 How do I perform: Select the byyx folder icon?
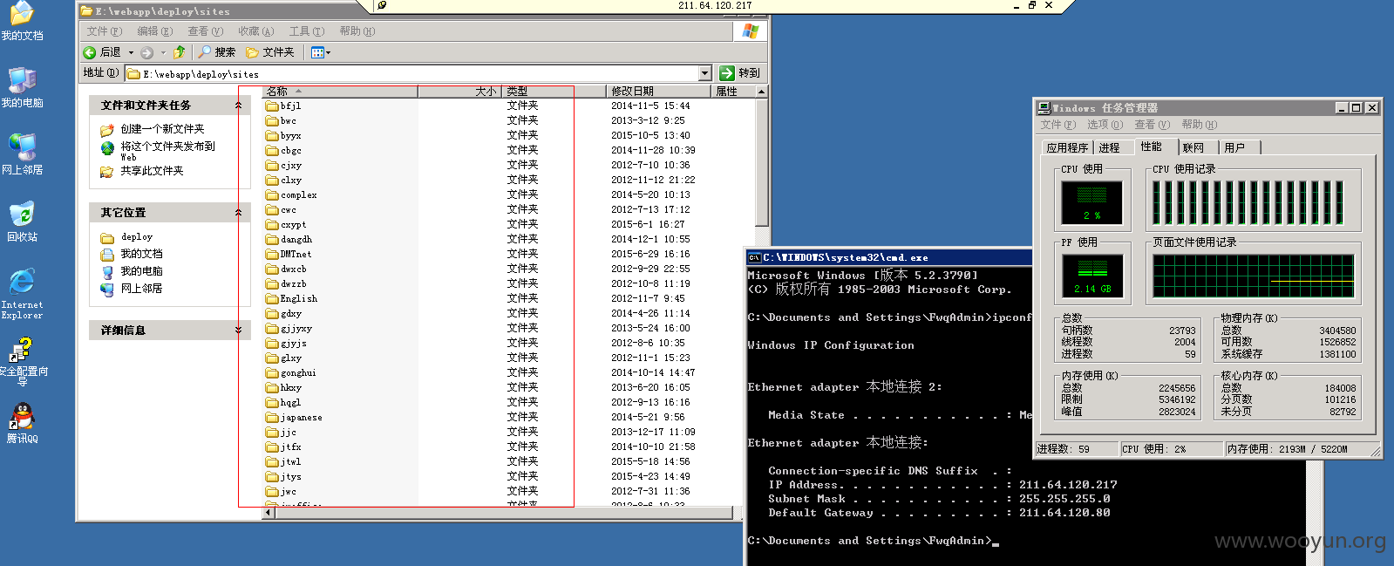click(x=272, y=135)
